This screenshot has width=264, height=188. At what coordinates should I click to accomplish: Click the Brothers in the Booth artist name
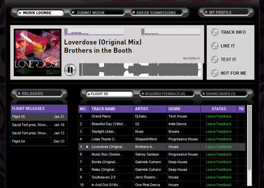point(98,50)
